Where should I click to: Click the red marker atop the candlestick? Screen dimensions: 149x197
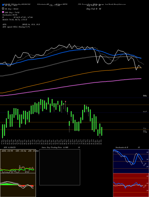pos(66,101)
